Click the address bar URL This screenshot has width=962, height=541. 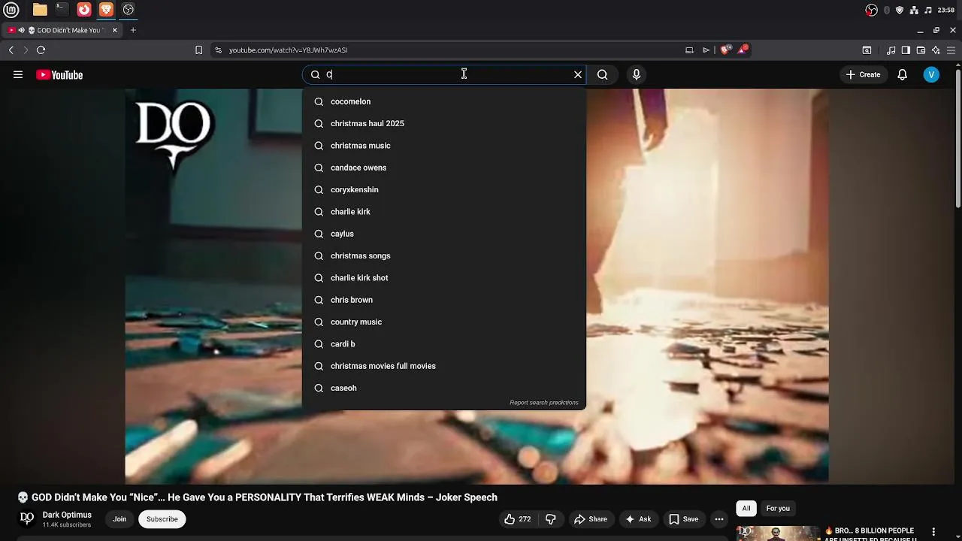(288, 50)
